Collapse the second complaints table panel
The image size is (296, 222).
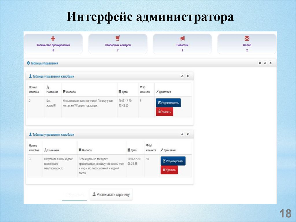[x=182, y=134]
